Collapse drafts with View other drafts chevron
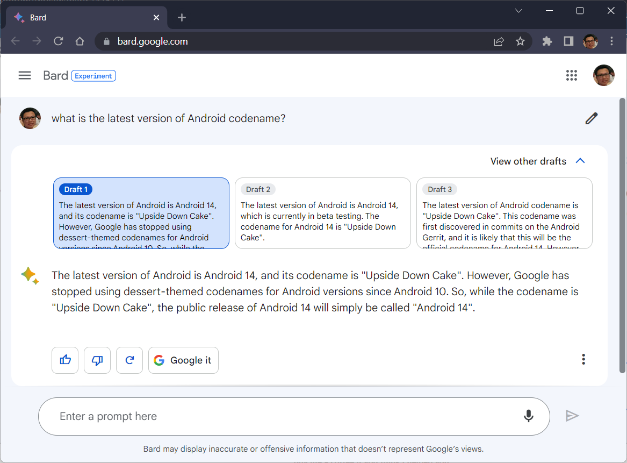Image resolution: width=627 pixels, height=463 pixels. pos(580,161)
